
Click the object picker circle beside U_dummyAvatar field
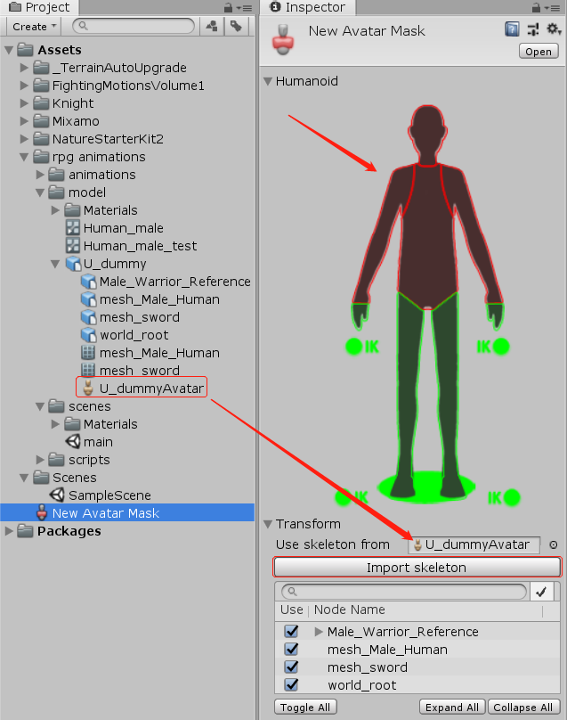click(553, 545)
